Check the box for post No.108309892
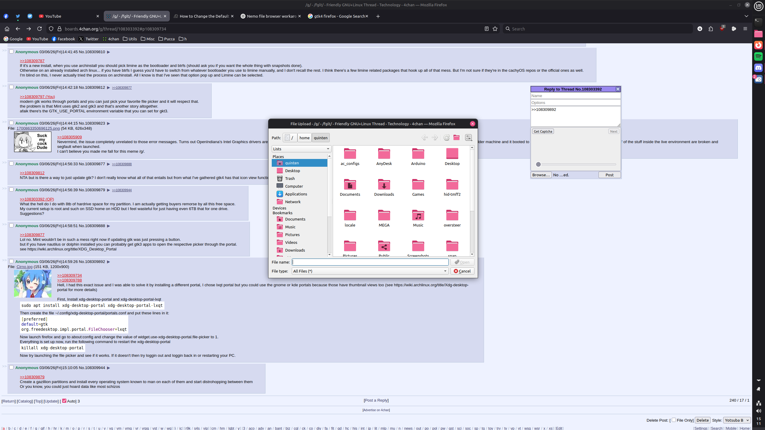Viewport: 765px width, 430px height. tap(11, 261)
